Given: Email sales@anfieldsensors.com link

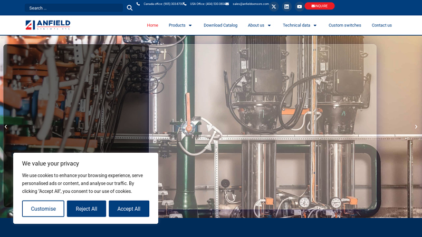Looking at the screenshot, I should [x=251, y=4].
